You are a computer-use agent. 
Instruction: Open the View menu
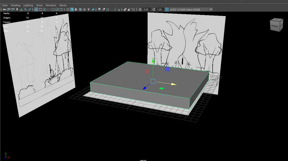coord(4,5)
